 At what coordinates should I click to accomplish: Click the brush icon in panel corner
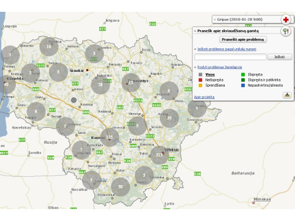point(287,95)
